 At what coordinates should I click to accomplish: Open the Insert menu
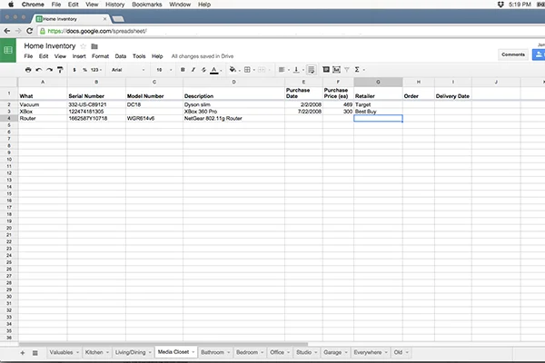point(79,56)
